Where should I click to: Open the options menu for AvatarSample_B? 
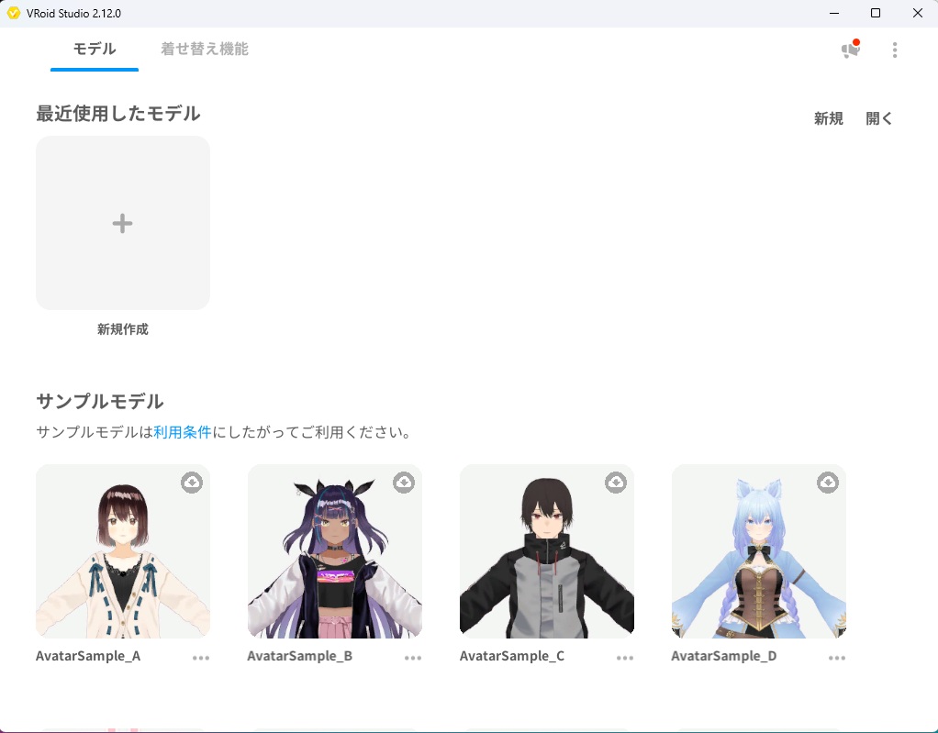pyautogui.click(x=413, y=657)
